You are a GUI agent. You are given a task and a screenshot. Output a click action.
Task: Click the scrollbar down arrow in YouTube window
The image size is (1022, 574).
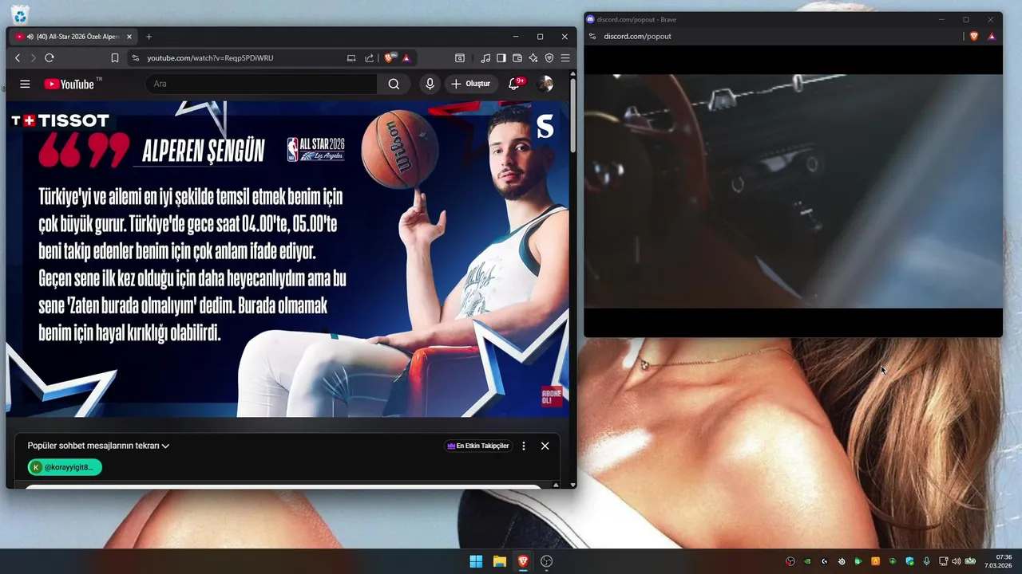pos(572,485)
